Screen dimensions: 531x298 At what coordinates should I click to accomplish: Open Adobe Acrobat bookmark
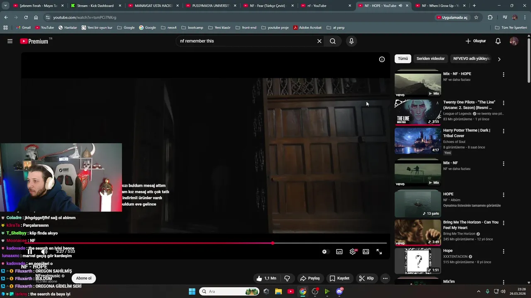pyautogui.click(x=307, y=27)
